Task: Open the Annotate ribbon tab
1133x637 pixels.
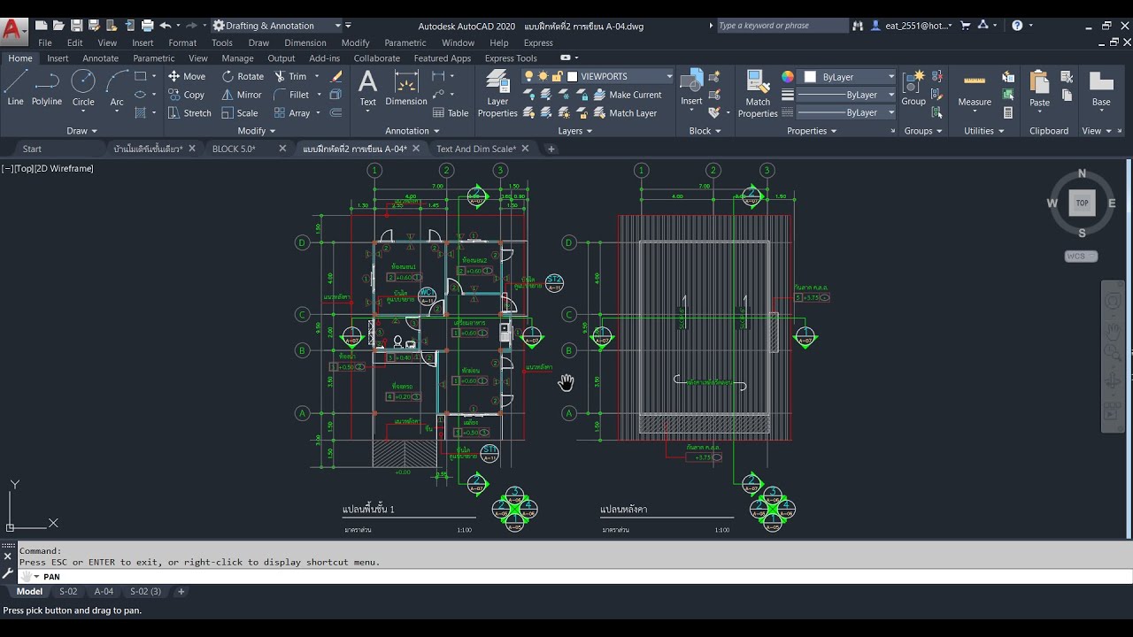Action: [x=100, y=58]
